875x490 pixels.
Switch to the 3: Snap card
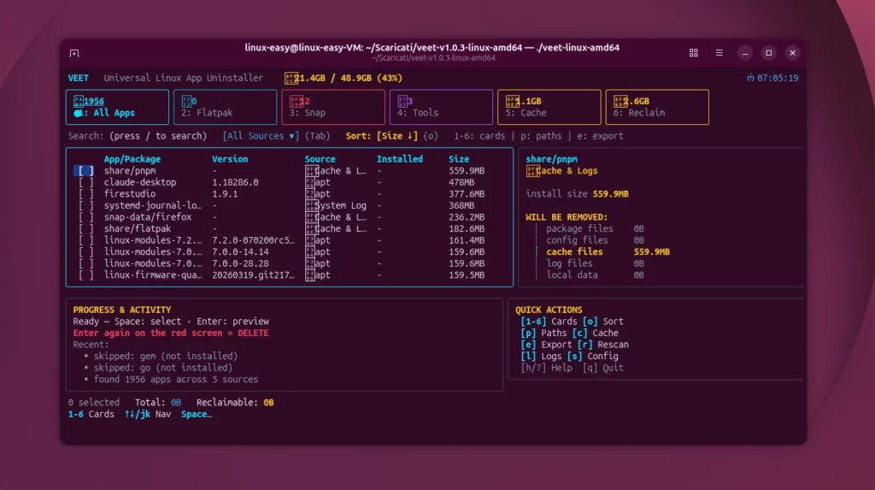333,107
